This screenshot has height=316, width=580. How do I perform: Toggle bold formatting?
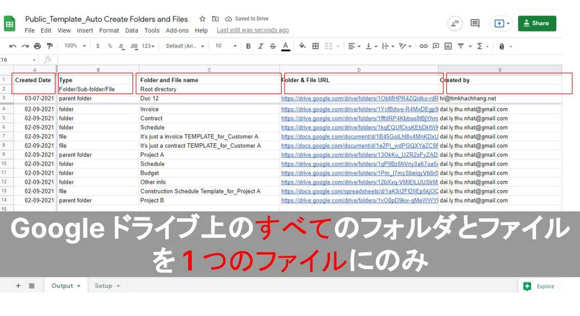click(x=248, y=46)
